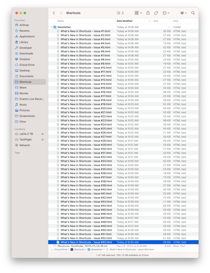Open Applications in the sidebar
The image size is (210, 273).
(x=30, y=36)
